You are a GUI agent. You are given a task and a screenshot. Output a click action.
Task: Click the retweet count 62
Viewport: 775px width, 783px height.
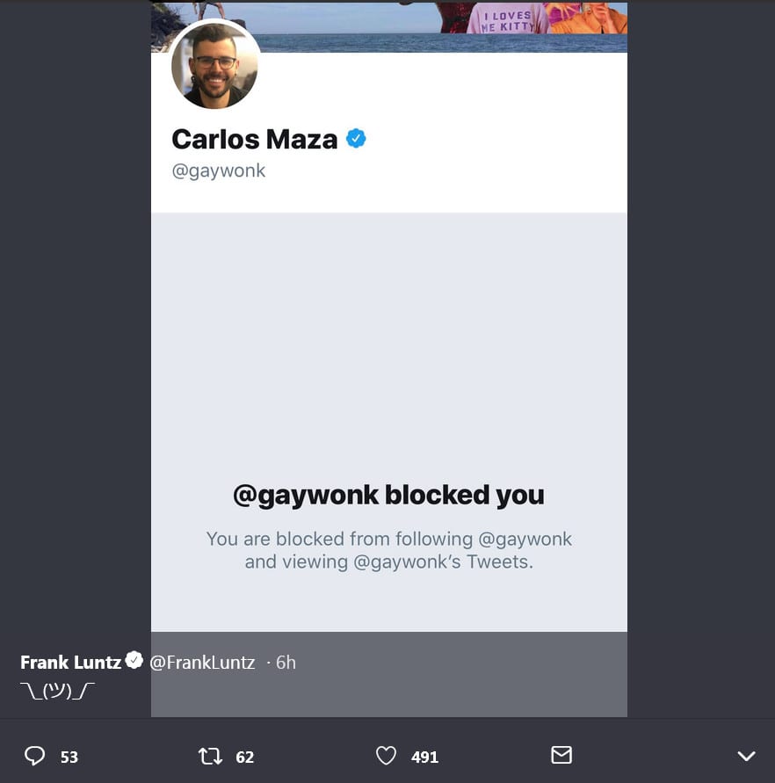point(245,757)
